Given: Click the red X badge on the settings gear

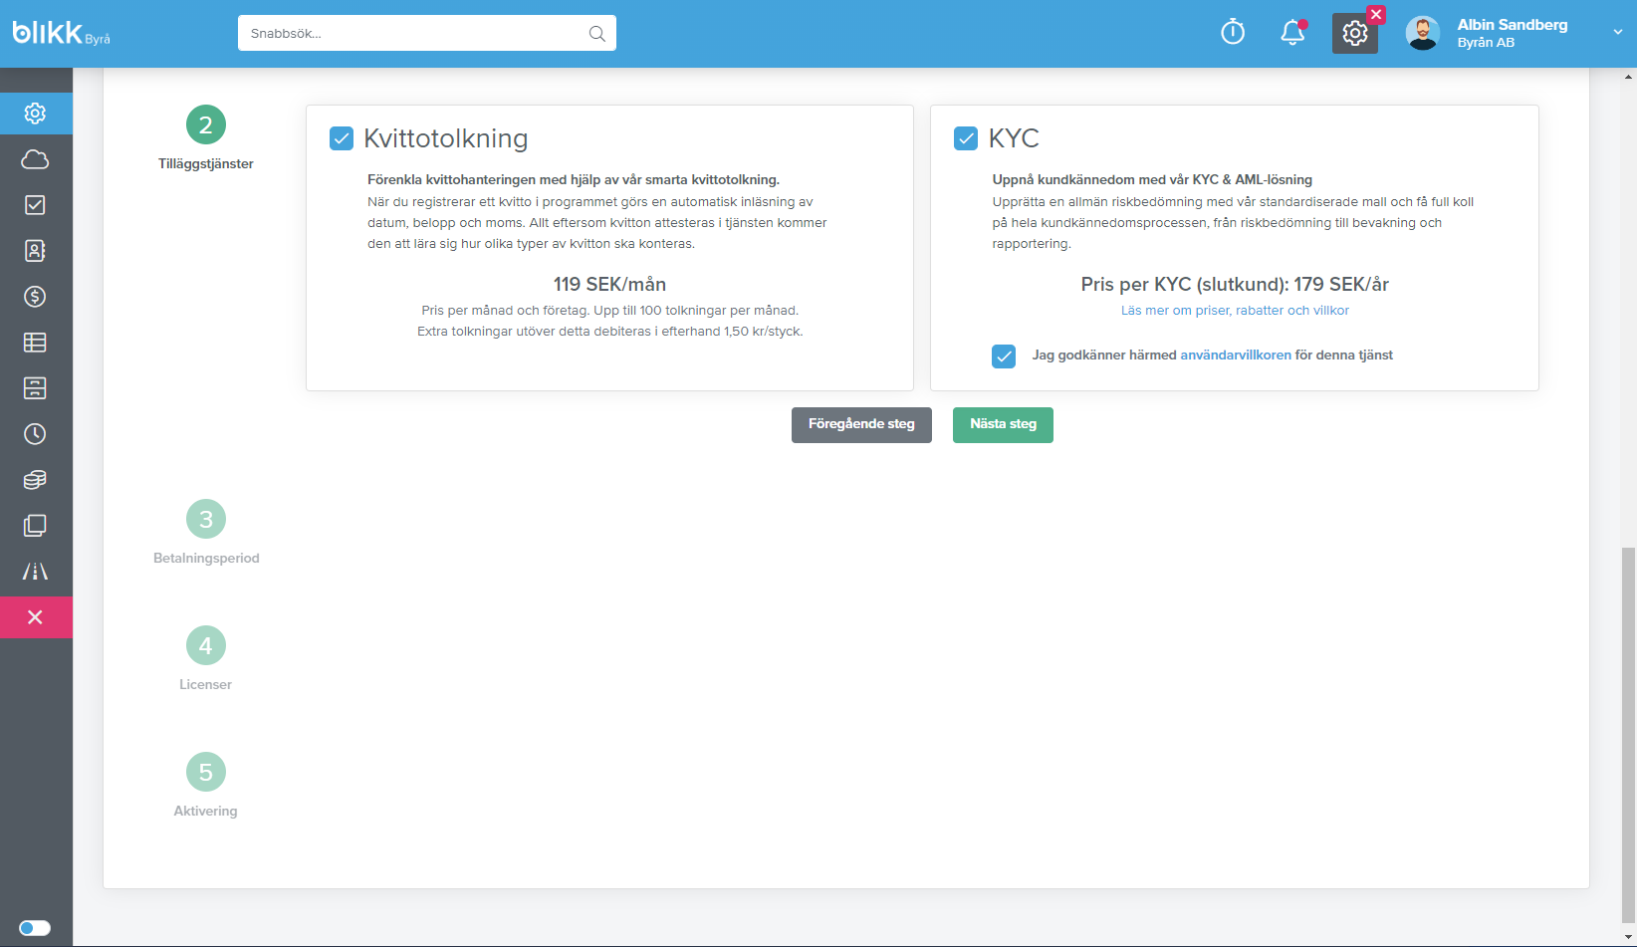Looking at the screenshot, I should tap(1376, 15).
